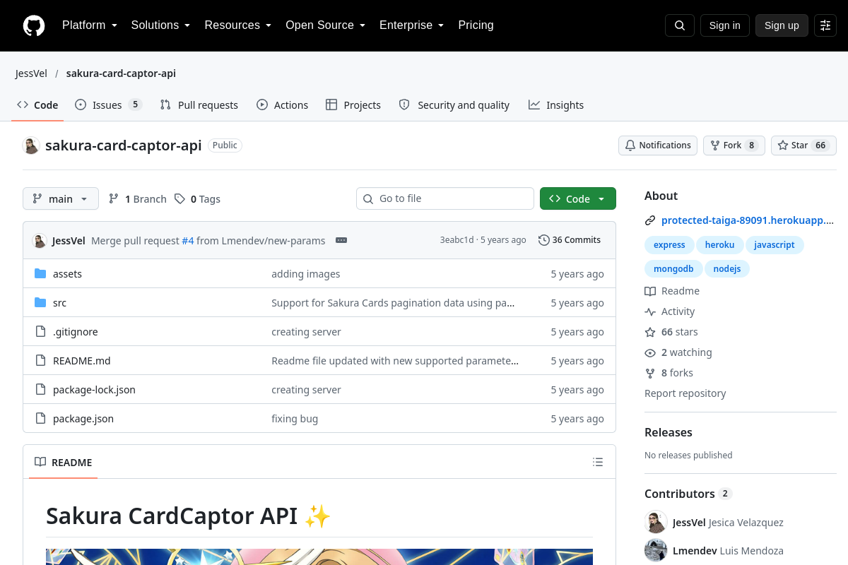The height and width of the screenshot is (565, 848).
Task: Expand the Open Source menu
Action: click(x=326, y=25)
